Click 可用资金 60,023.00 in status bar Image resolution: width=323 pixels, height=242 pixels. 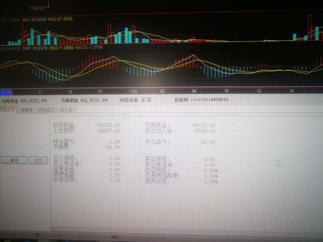click(x=24, y=100)
